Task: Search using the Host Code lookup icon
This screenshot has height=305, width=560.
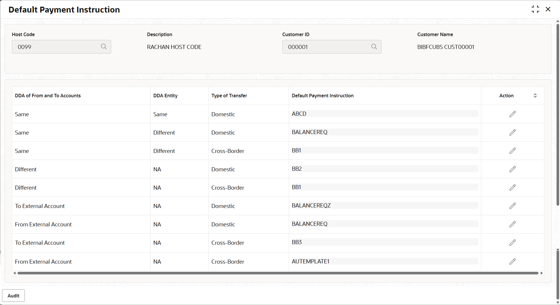Action: 104,47
